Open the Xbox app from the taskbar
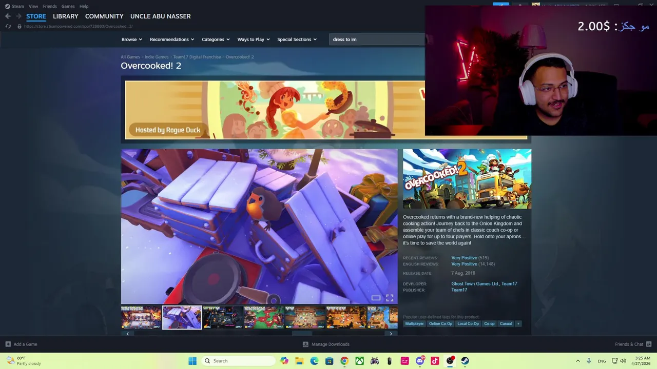 [360, 361]
